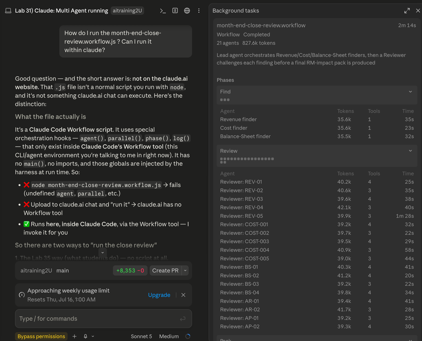Click the user question message bubble
Image resolution: width=422 pixels, height=341 pixels.
coord(126,41)
